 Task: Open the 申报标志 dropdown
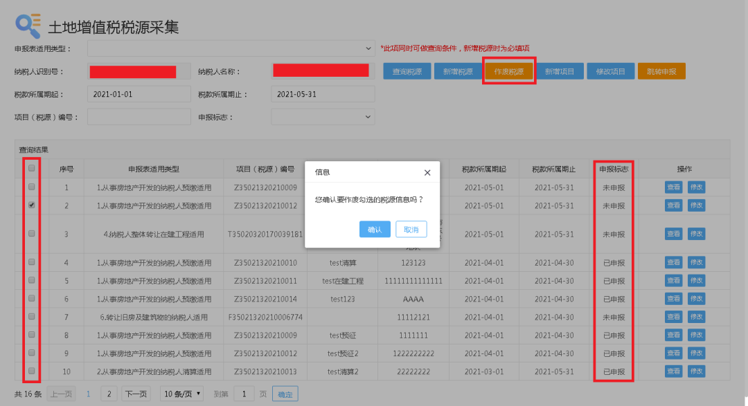coord(323,116)
